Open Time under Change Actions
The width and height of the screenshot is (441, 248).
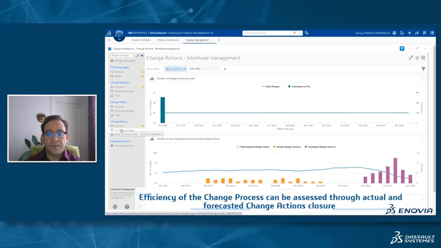pos(115,135)
